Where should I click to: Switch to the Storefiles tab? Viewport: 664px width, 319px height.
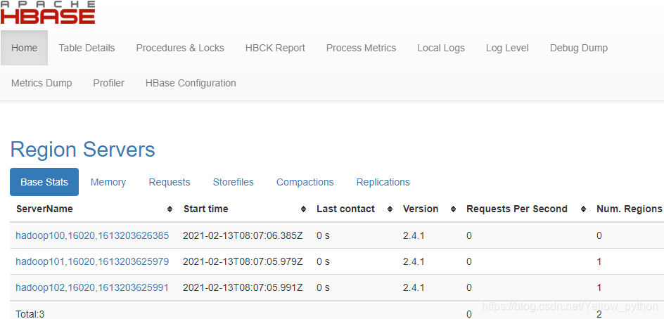click(x=234, y=182)
